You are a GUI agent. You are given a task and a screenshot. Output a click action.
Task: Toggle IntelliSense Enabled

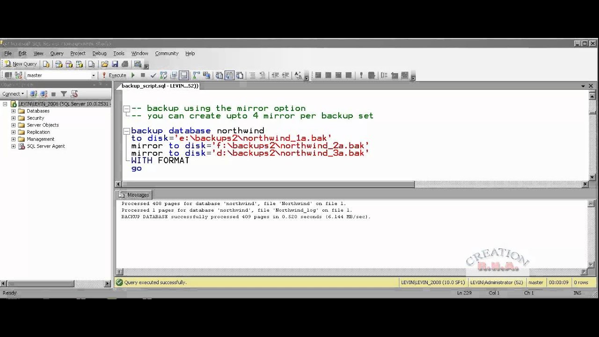(184, 75)
